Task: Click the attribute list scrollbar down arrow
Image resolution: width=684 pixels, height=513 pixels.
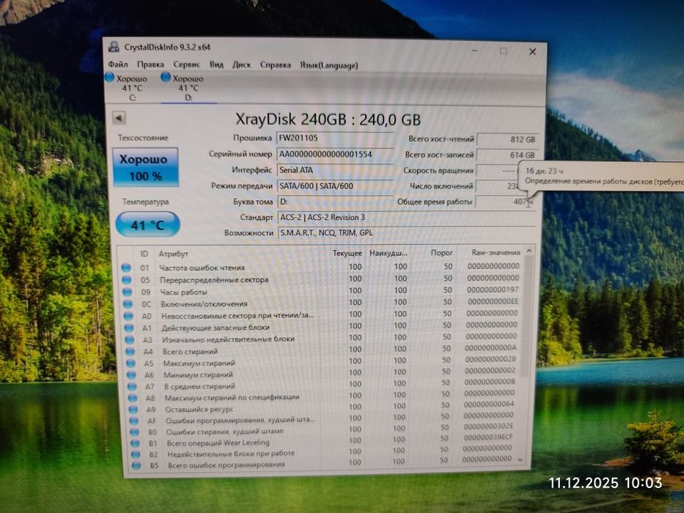Action: (520, 460)
